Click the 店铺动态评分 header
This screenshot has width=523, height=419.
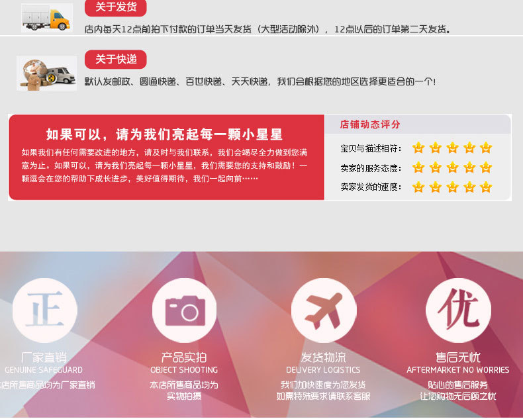370,124
